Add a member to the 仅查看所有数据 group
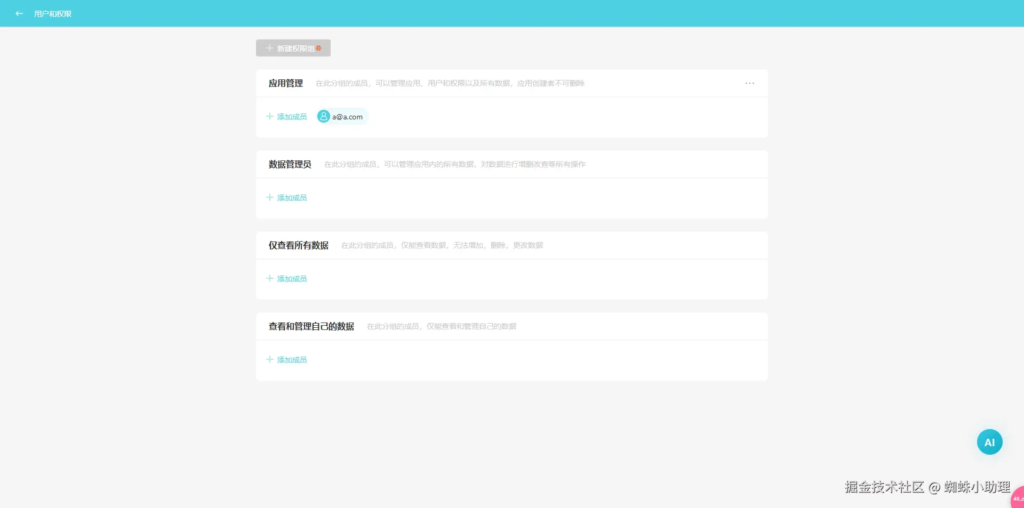Viewport: 1024px width, 508px height. 286,279
